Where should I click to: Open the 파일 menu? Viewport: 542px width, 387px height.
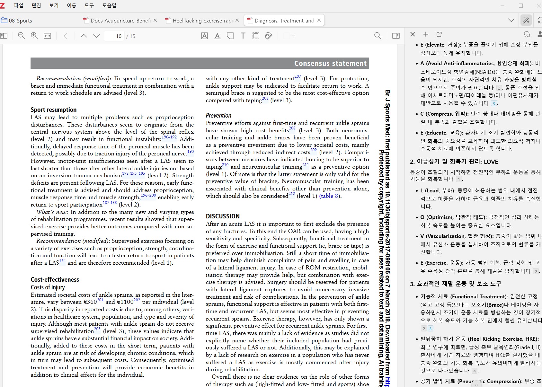(19, 5)
